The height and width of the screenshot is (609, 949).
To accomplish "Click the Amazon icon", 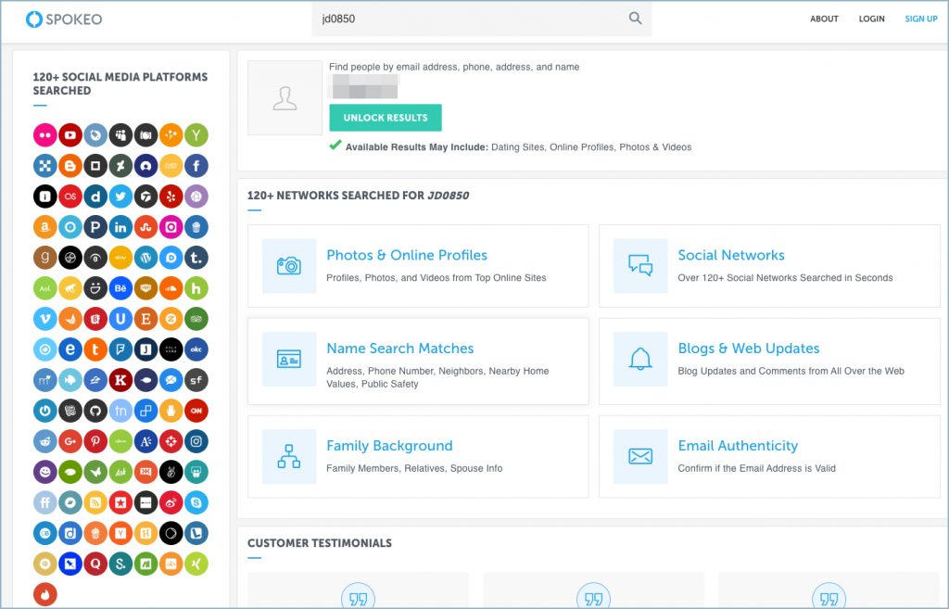I will pos(44,227).
